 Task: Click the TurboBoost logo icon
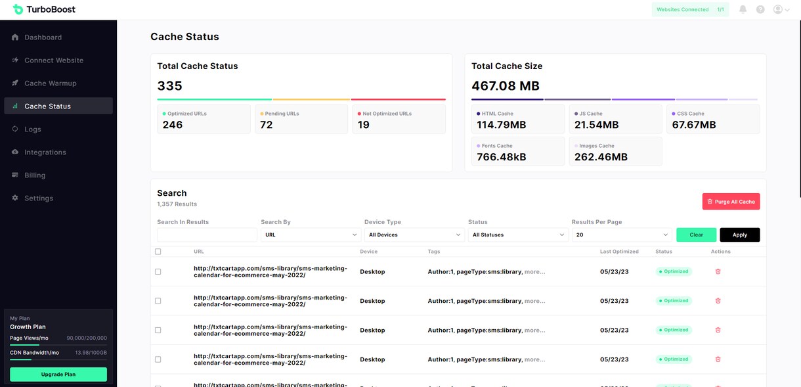click(x=18, y=9)
